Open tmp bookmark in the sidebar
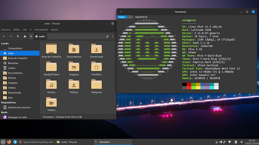 pos(20,98)
